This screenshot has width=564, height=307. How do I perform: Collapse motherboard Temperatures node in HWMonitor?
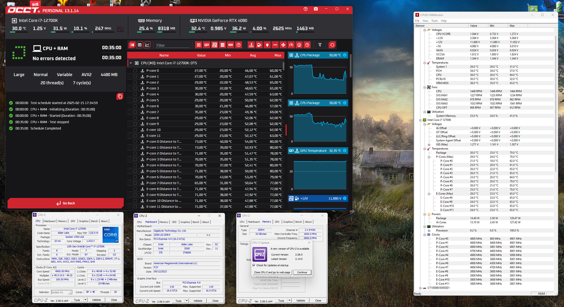(x=425, y=63)
